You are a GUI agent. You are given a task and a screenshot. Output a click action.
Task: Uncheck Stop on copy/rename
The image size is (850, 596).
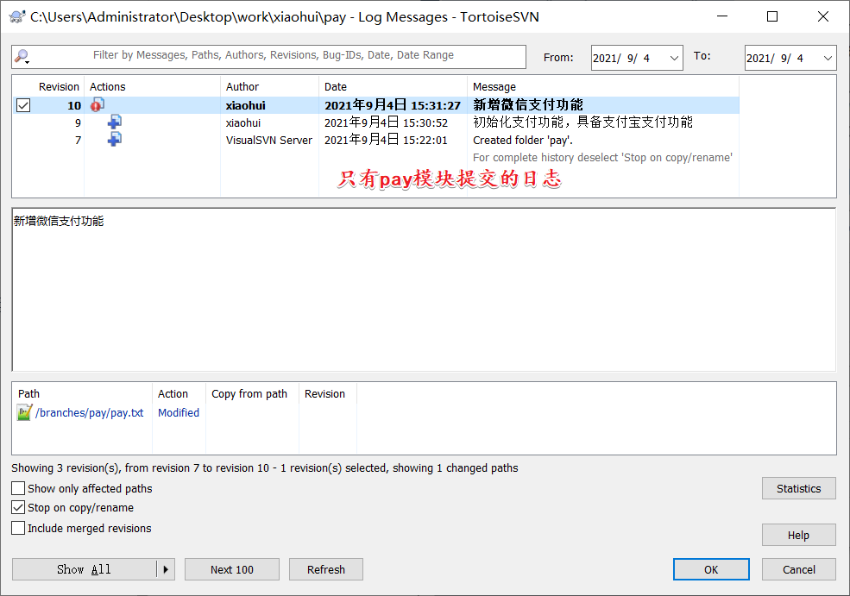[18, 507]
